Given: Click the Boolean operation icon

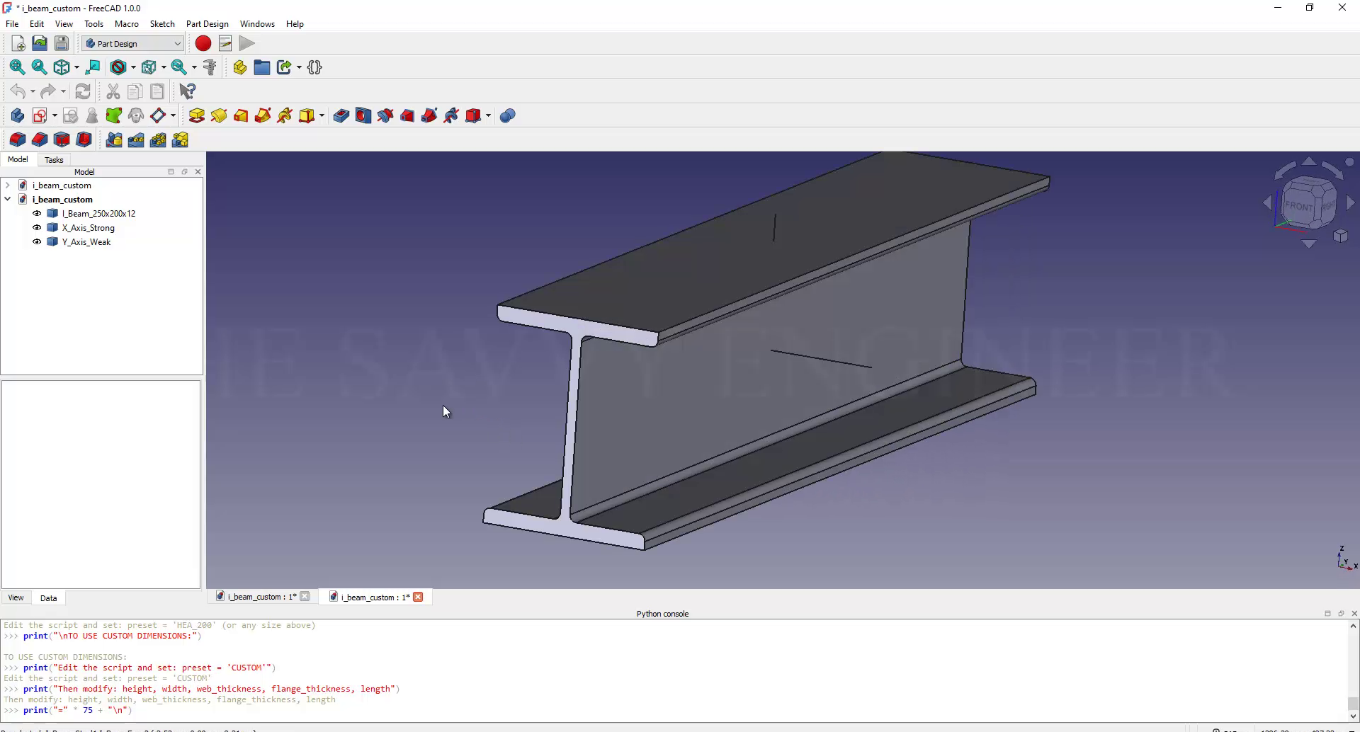Looking at the screenshot, I should [x=507, y=116].
